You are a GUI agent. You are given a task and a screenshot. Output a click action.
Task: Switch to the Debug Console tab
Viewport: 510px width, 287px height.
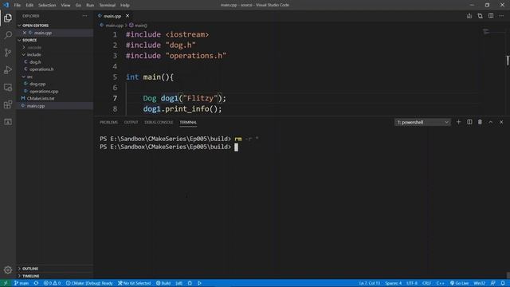coord(159,122)
